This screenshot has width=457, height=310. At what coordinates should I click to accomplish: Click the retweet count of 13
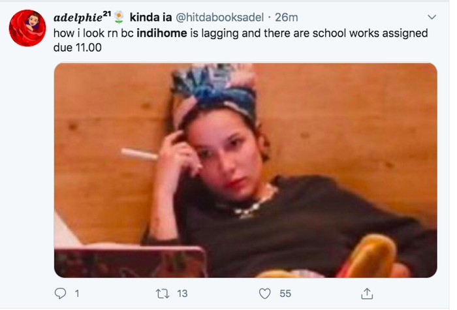(x=182, y=294)
